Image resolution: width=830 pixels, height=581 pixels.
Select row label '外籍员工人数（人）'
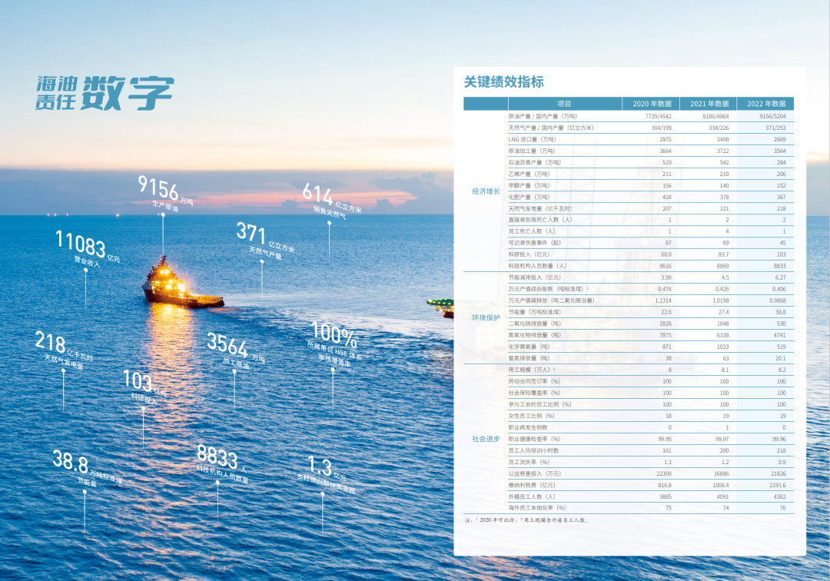532,496
